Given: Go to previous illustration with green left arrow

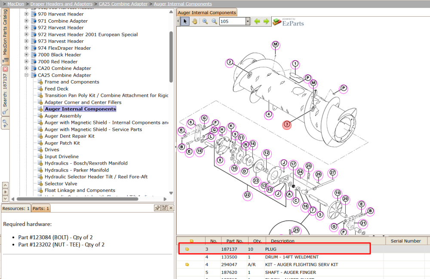Looking at the screenshot, I should [x=257, y=21].
